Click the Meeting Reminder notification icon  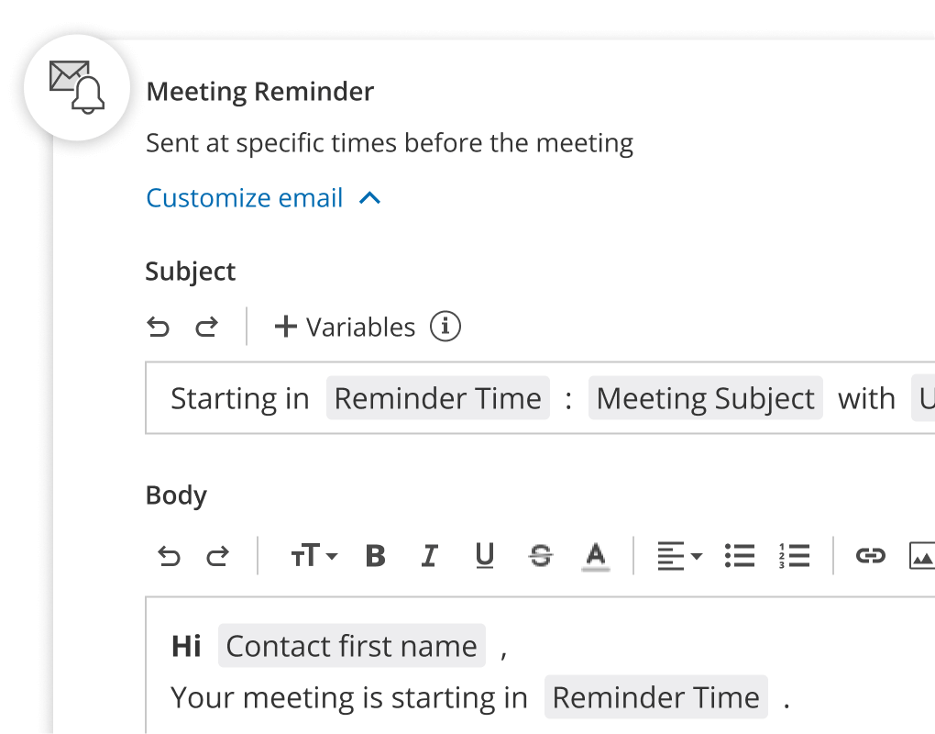77,88
